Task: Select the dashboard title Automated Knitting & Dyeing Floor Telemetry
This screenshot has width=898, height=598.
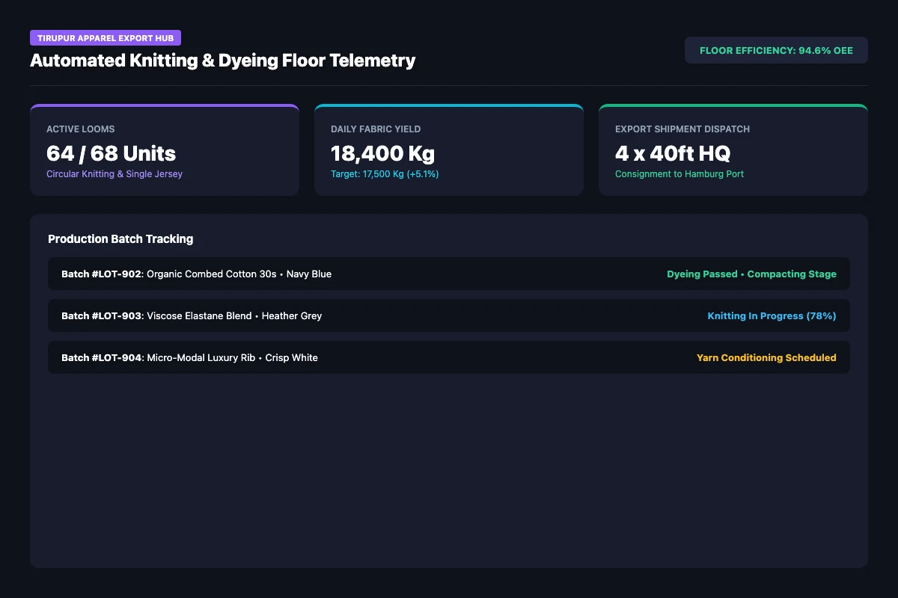Action: click(x=222, y=61)
